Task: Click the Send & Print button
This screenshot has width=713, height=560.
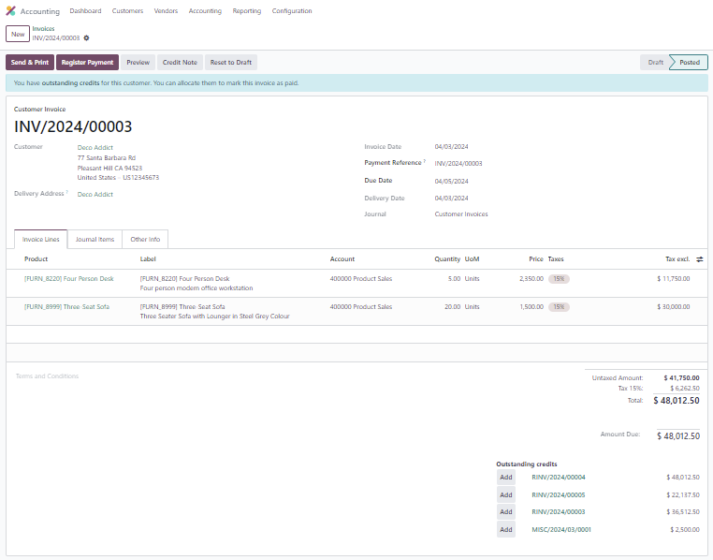Action: click(30, 63)
